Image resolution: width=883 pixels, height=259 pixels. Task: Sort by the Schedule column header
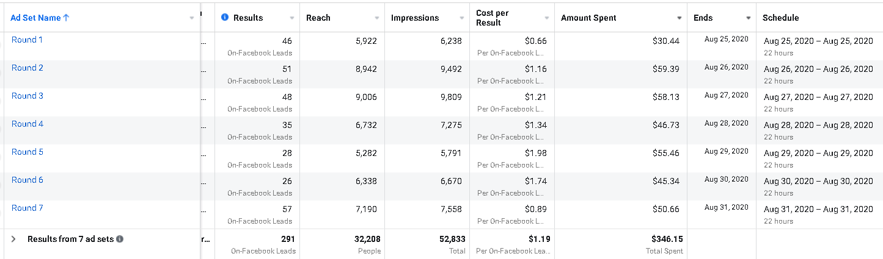[780, 18]
